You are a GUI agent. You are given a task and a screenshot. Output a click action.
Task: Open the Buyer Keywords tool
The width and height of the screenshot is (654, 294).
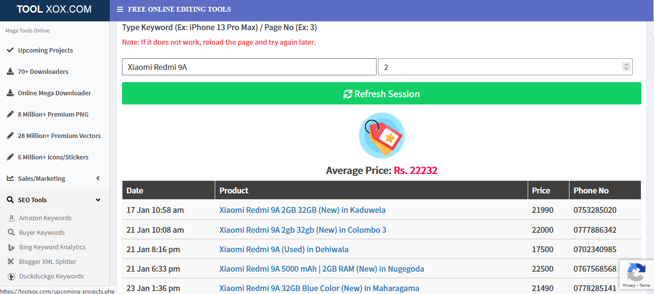[x=42, y=233]
